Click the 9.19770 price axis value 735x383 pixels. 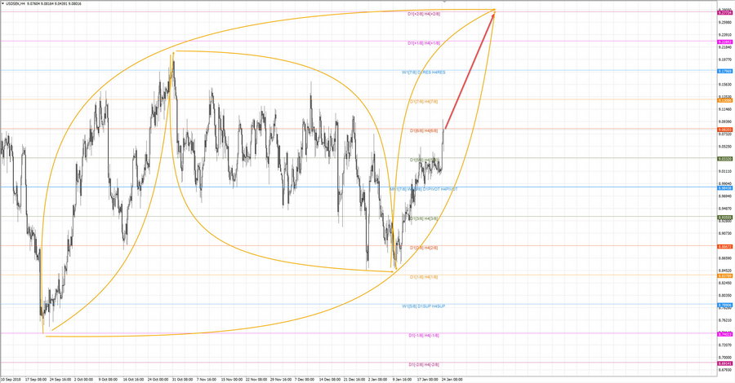pos(724,59)
